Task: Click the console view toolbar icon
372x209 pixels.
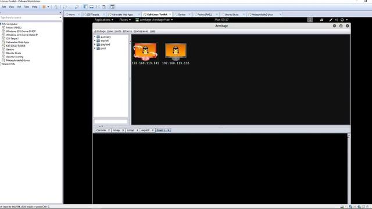Action: coord(112,7)
